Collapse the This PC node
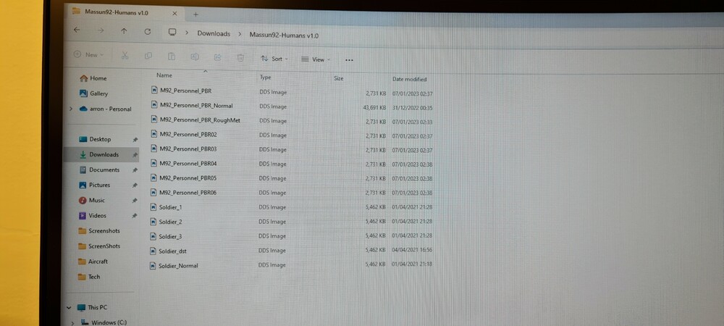Screen dimensions: 724x326 (x=69, y=307)
